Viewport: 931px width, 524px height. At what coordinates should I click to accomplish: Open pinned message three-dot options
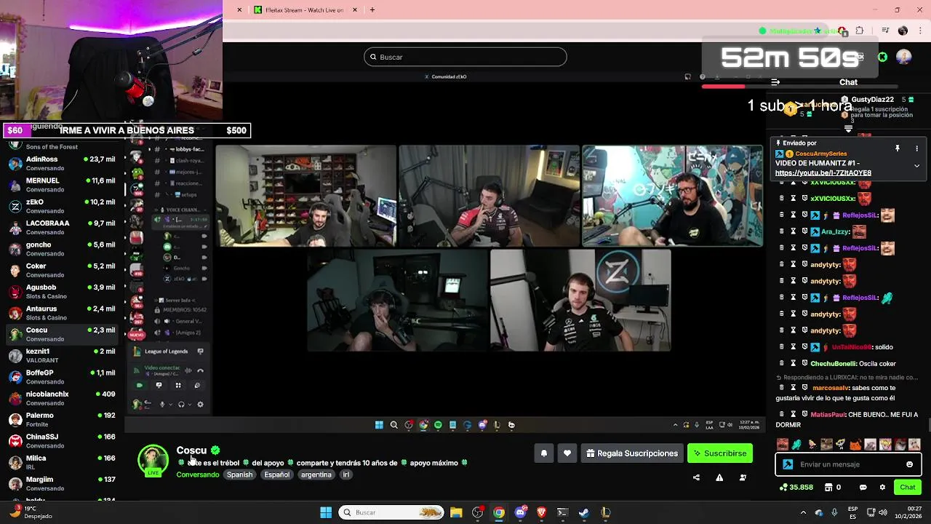tap(916, 148)
